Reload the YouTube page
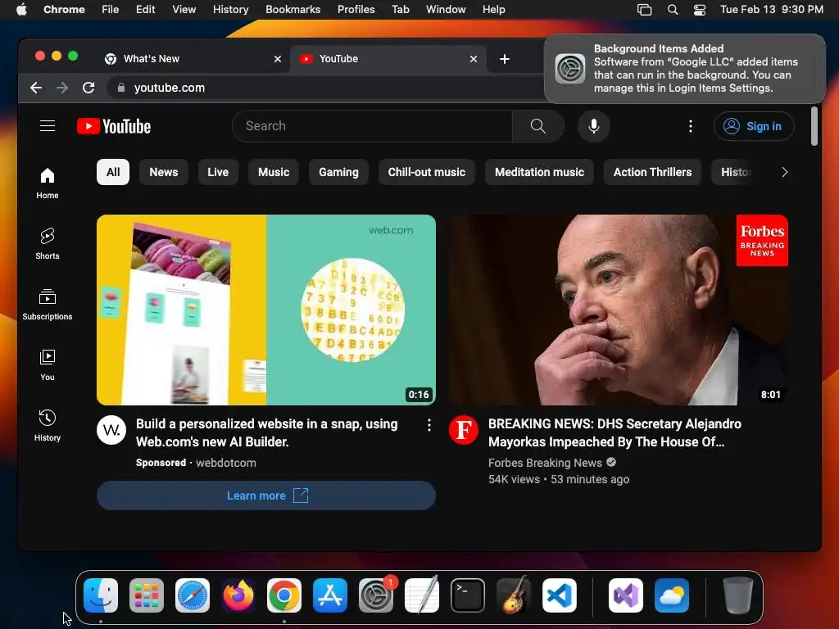839x629 pixels. coord(88,88)
